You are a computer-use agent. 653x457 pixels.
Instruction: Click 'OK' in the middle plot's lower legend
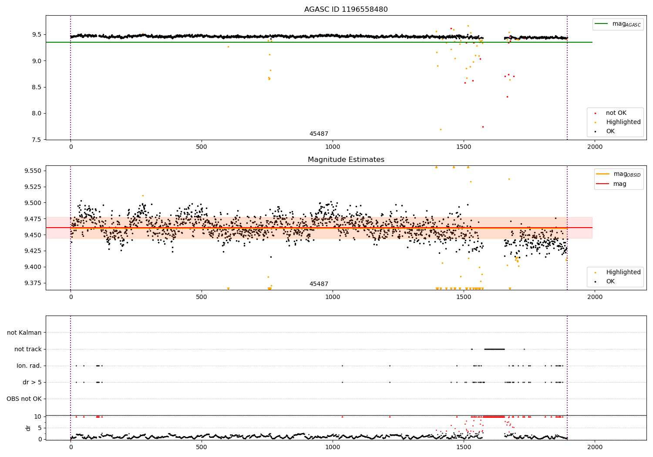(x=610, y=282)
